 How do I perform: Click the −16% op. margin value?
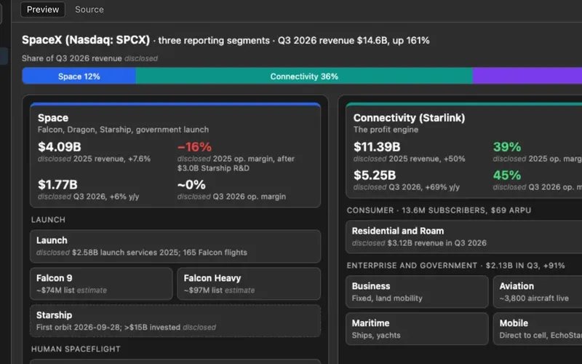point(194,147)
